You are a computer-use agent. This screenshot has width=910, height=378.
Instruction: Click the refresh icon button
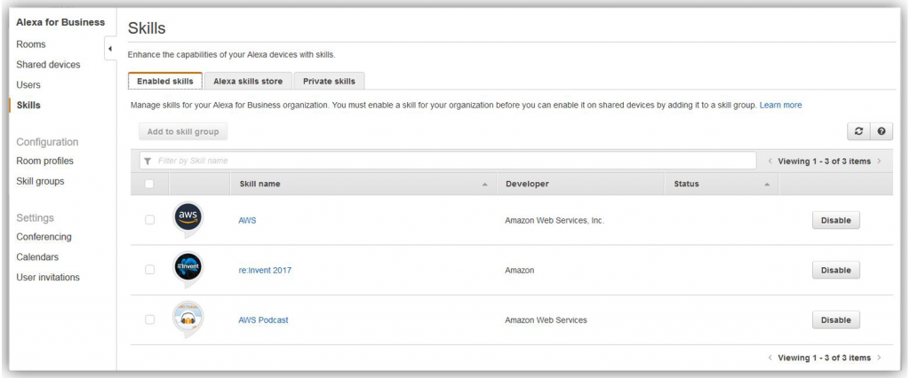pos(858,131)
